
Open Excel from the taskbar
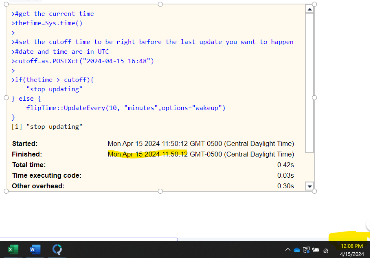click(x=13, y=249)
